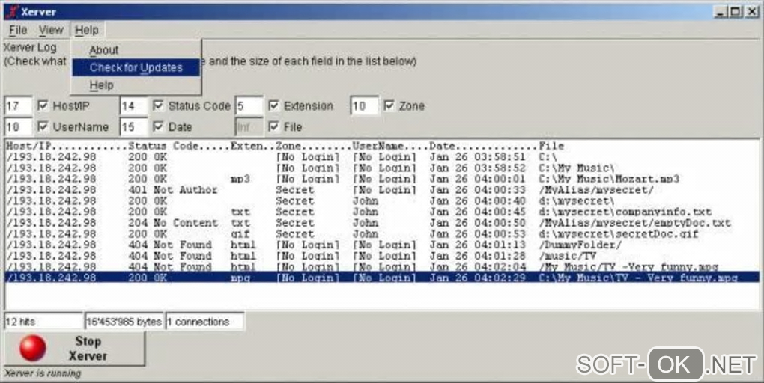Open the View menu
Screen dimensions: 764x383
(x=51, y=30)
